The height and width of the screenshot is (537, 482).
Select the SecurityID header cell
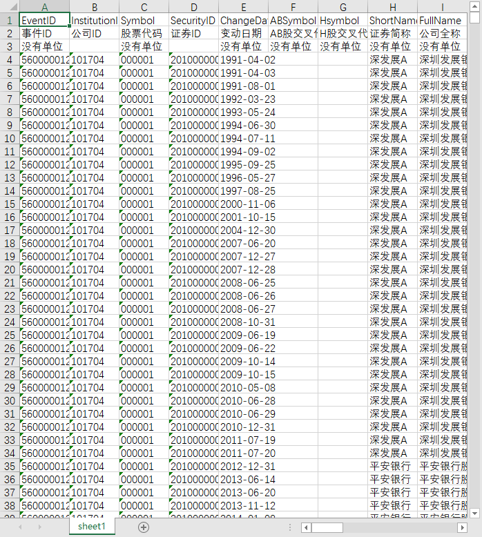click(193, 20)
